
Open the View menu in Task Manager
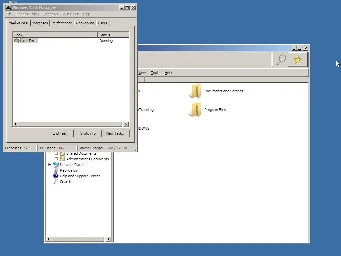[36, 14]
